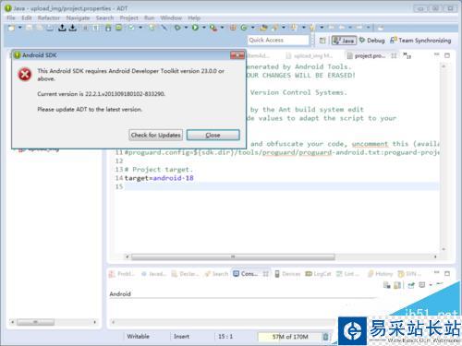Click the Debug bug toolbar icon
The image size is (462, 346).
point(177,28)
